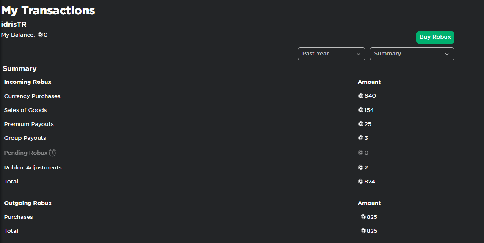Click Robux icon beside Roblox Adjustments amount
Image resolution: width=484 pixels, height=243 pixels.
(361, 167)
